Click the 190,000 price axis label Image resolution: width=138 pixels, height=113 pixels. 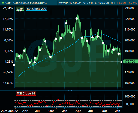130,51
